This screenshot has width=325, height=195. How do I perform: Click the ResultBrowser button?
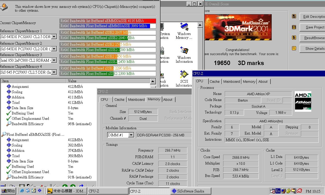(x=313, y=38)
